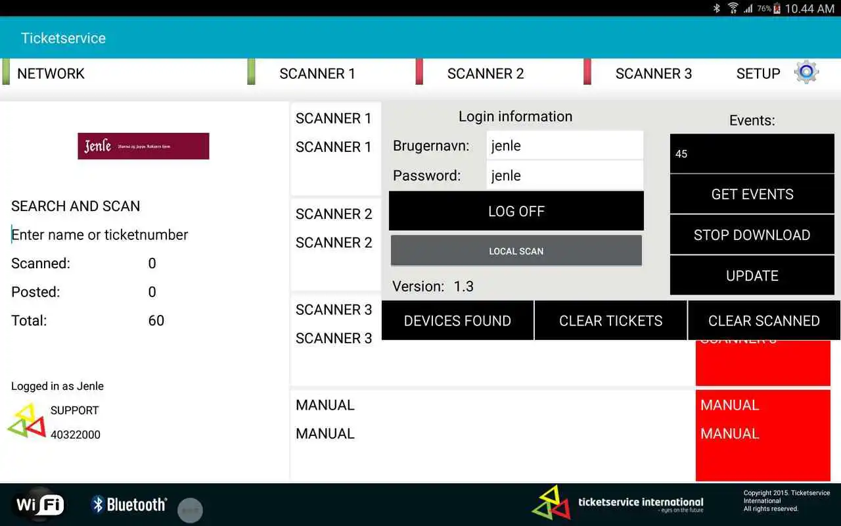Tap battery status bar icon
Screen dimensions: 841x526
pos(777,9)
